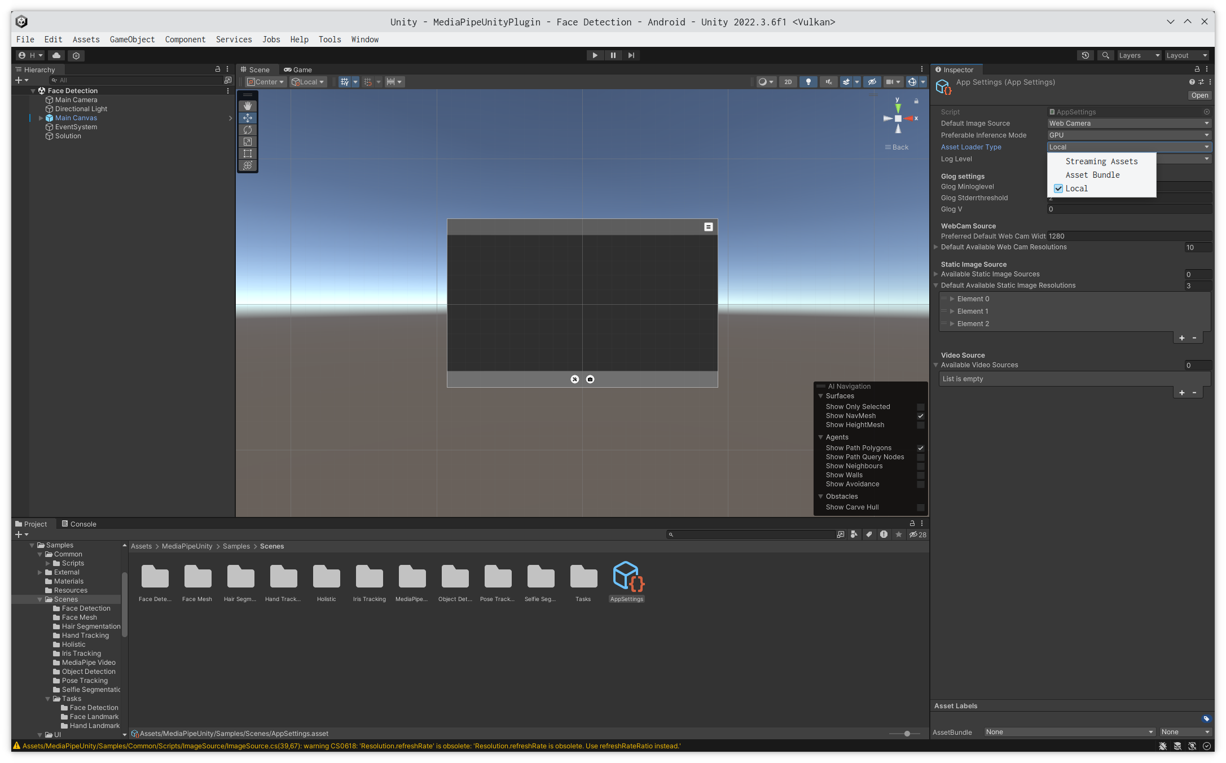Image resolution: width=1226 pixels, height=763 pixels.
Task: Click the scene camera settings icon
Action: (893, 82)
